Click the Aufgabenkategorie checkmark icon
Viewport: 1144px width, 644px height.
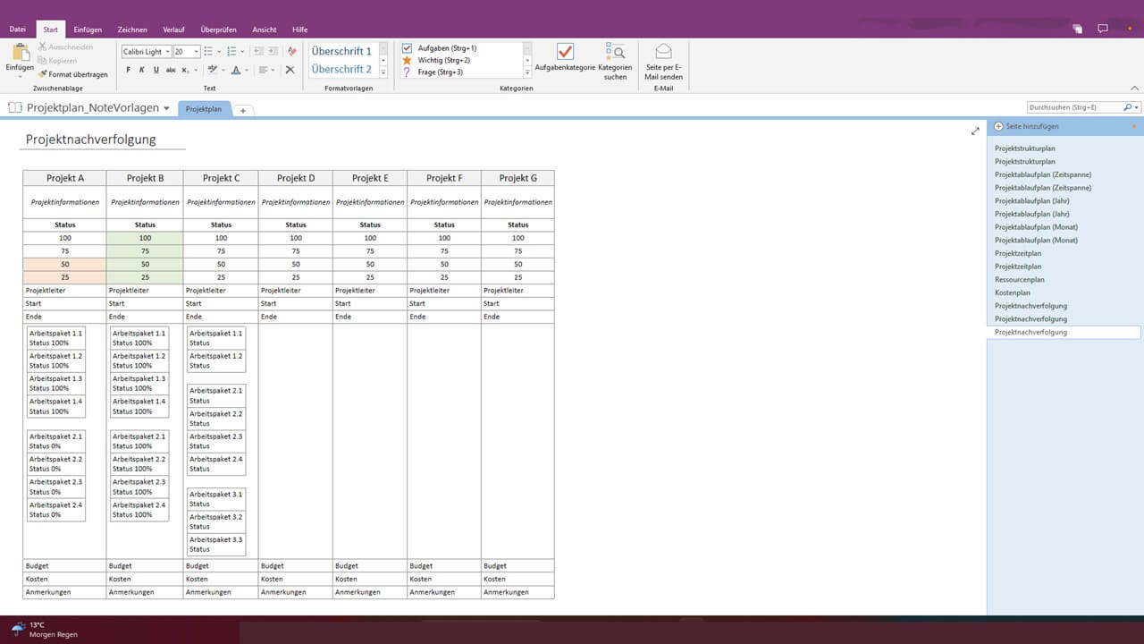tap(565, 52)
